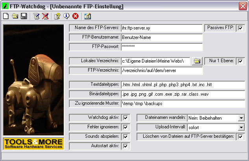The image size is (249, 161).
Task: Click the Binärdateitypen extensions field
Action: [x=183, y=94]
